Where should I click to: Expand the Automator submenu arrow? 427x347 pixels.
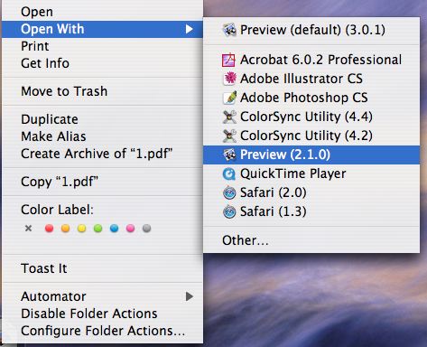(189, 296)
